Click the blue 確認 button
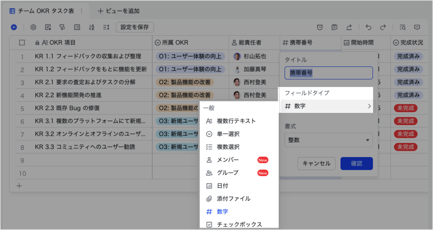This screenshot has width=433, height=230. [x=356, y=164]
